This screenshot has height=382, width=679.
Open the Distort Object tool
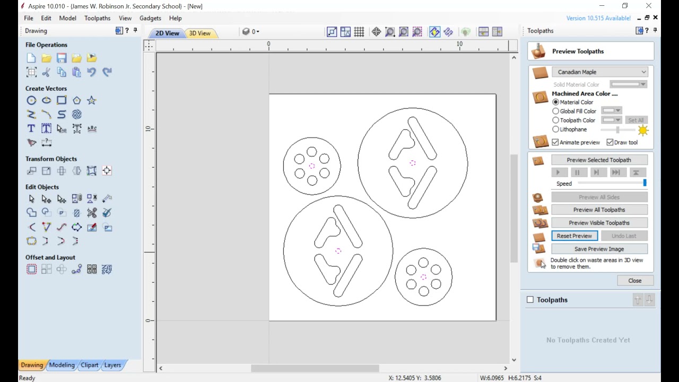tap(92, 171)
